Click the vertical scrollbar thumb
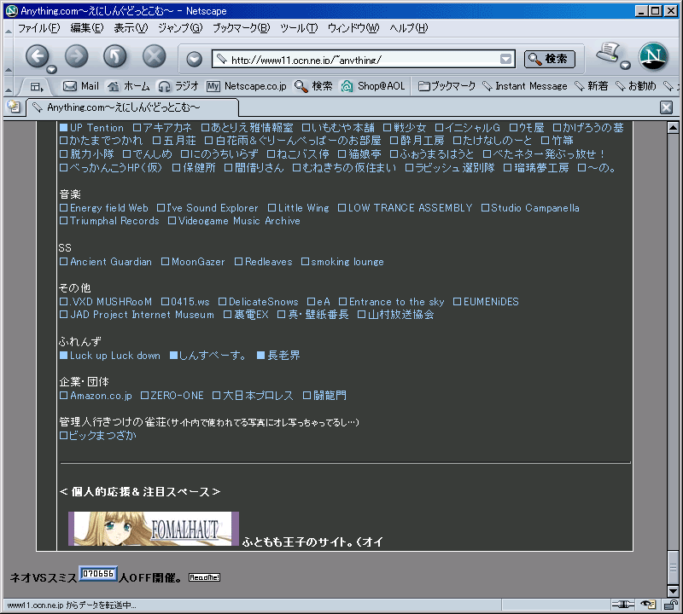683x614 pixels. 673,567
